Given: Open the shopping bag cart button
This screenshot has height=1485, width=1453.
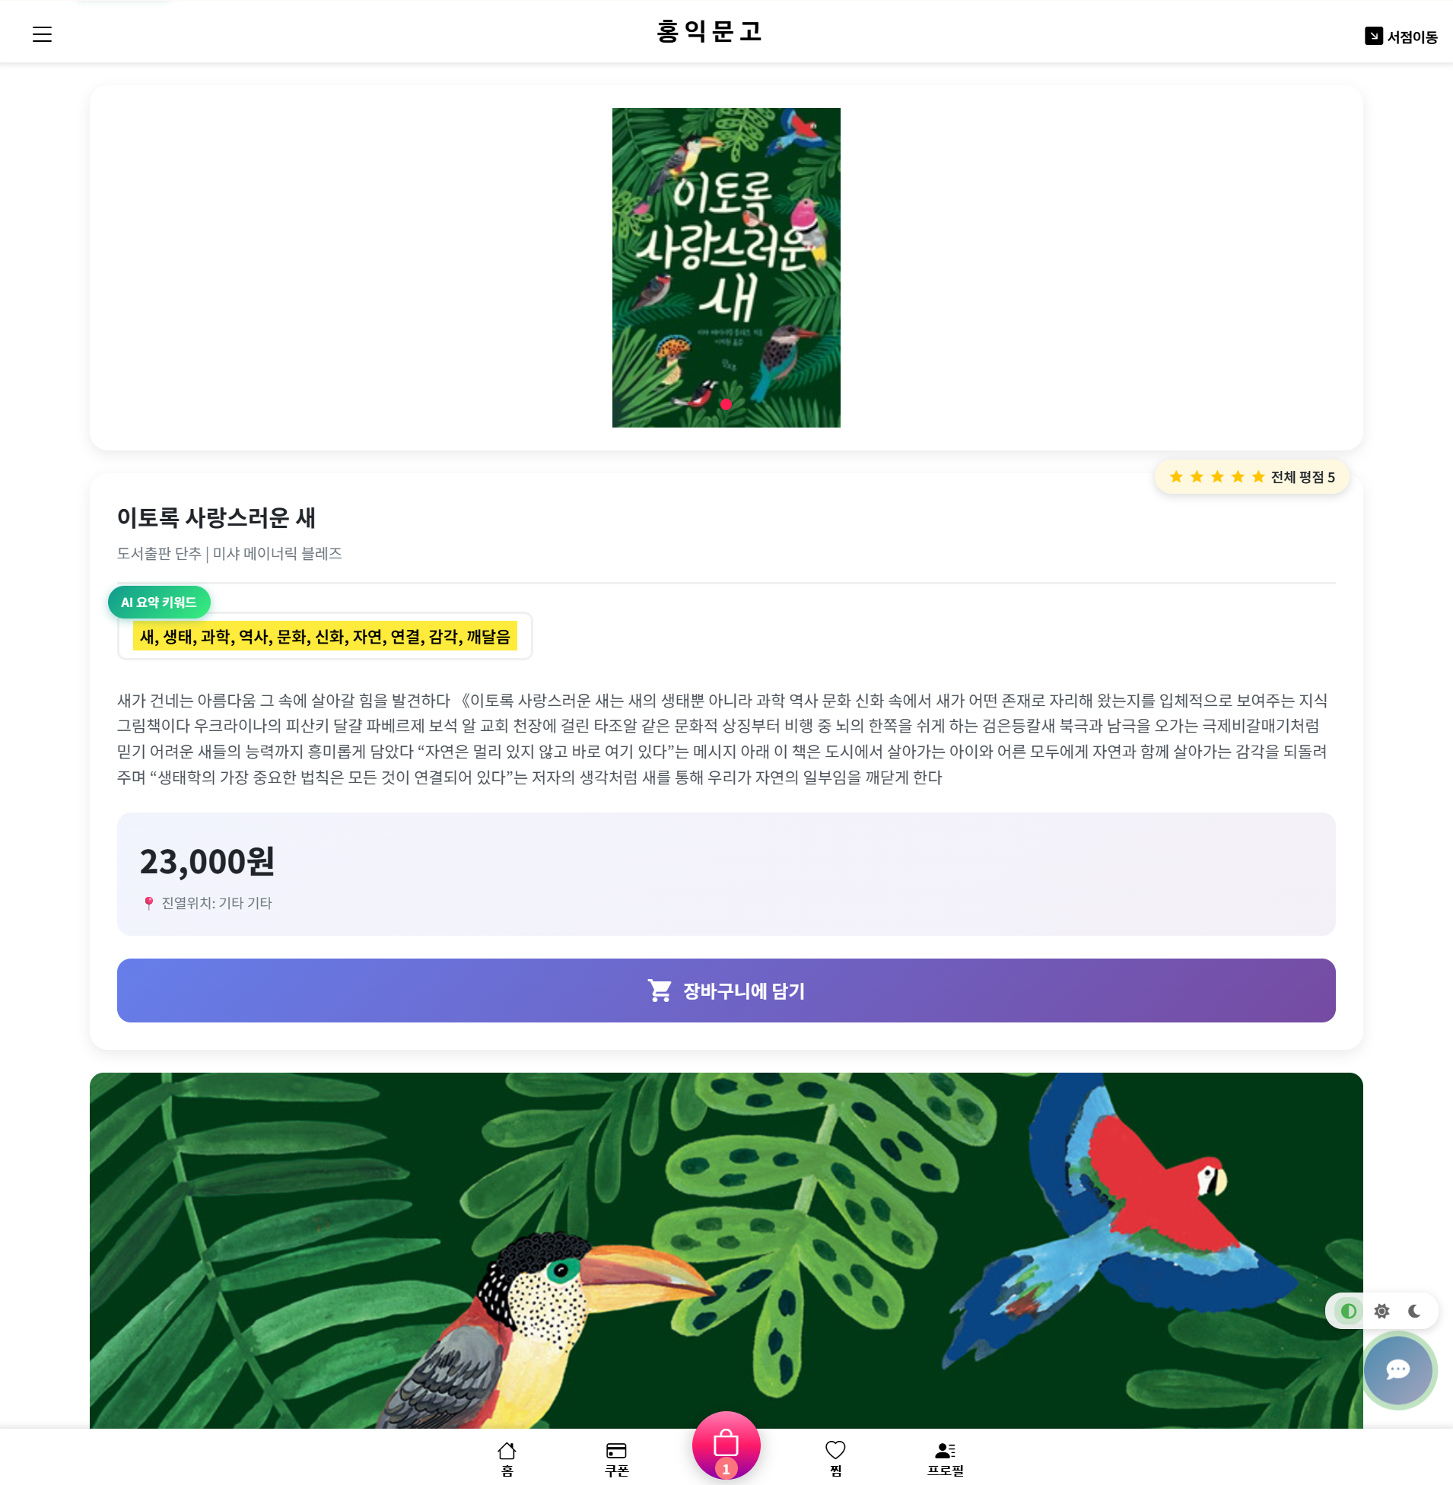Looking at the screenshot, I should (x=726, y=1445).
